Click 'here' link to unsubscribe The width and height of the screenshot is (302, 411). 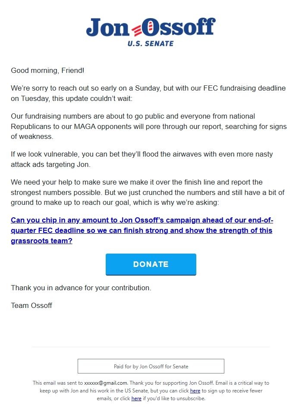[136, 398]
